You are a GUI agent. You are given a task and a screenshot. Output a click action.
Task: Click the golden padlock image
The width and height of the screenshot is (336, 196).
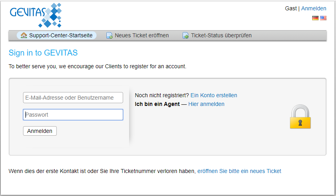point(300,116)
